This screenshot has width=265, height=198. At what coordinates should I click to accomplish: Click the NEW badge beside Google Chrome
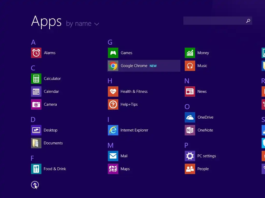tap(153, 66)
